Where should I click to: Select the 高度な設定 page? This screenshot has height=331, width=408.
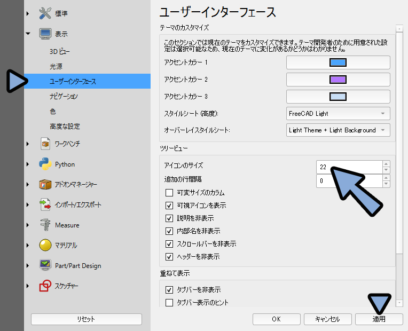point(87,127)
